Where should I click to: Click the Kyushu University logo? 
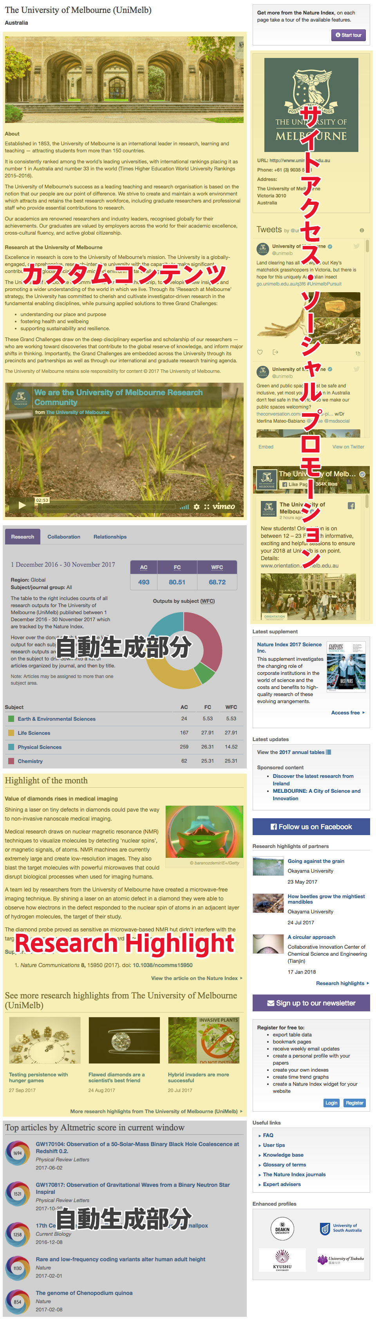click(x=282, y=1260)
